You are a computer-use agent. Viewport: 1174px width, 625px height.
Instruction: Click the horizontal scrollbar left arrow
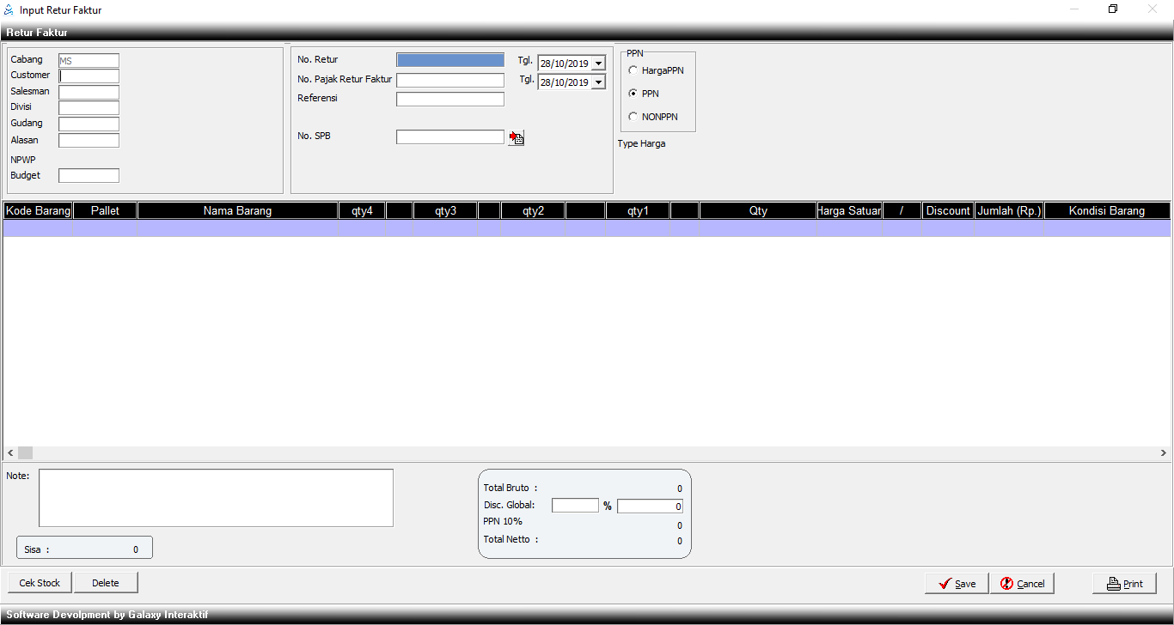(x=10, y=452)
